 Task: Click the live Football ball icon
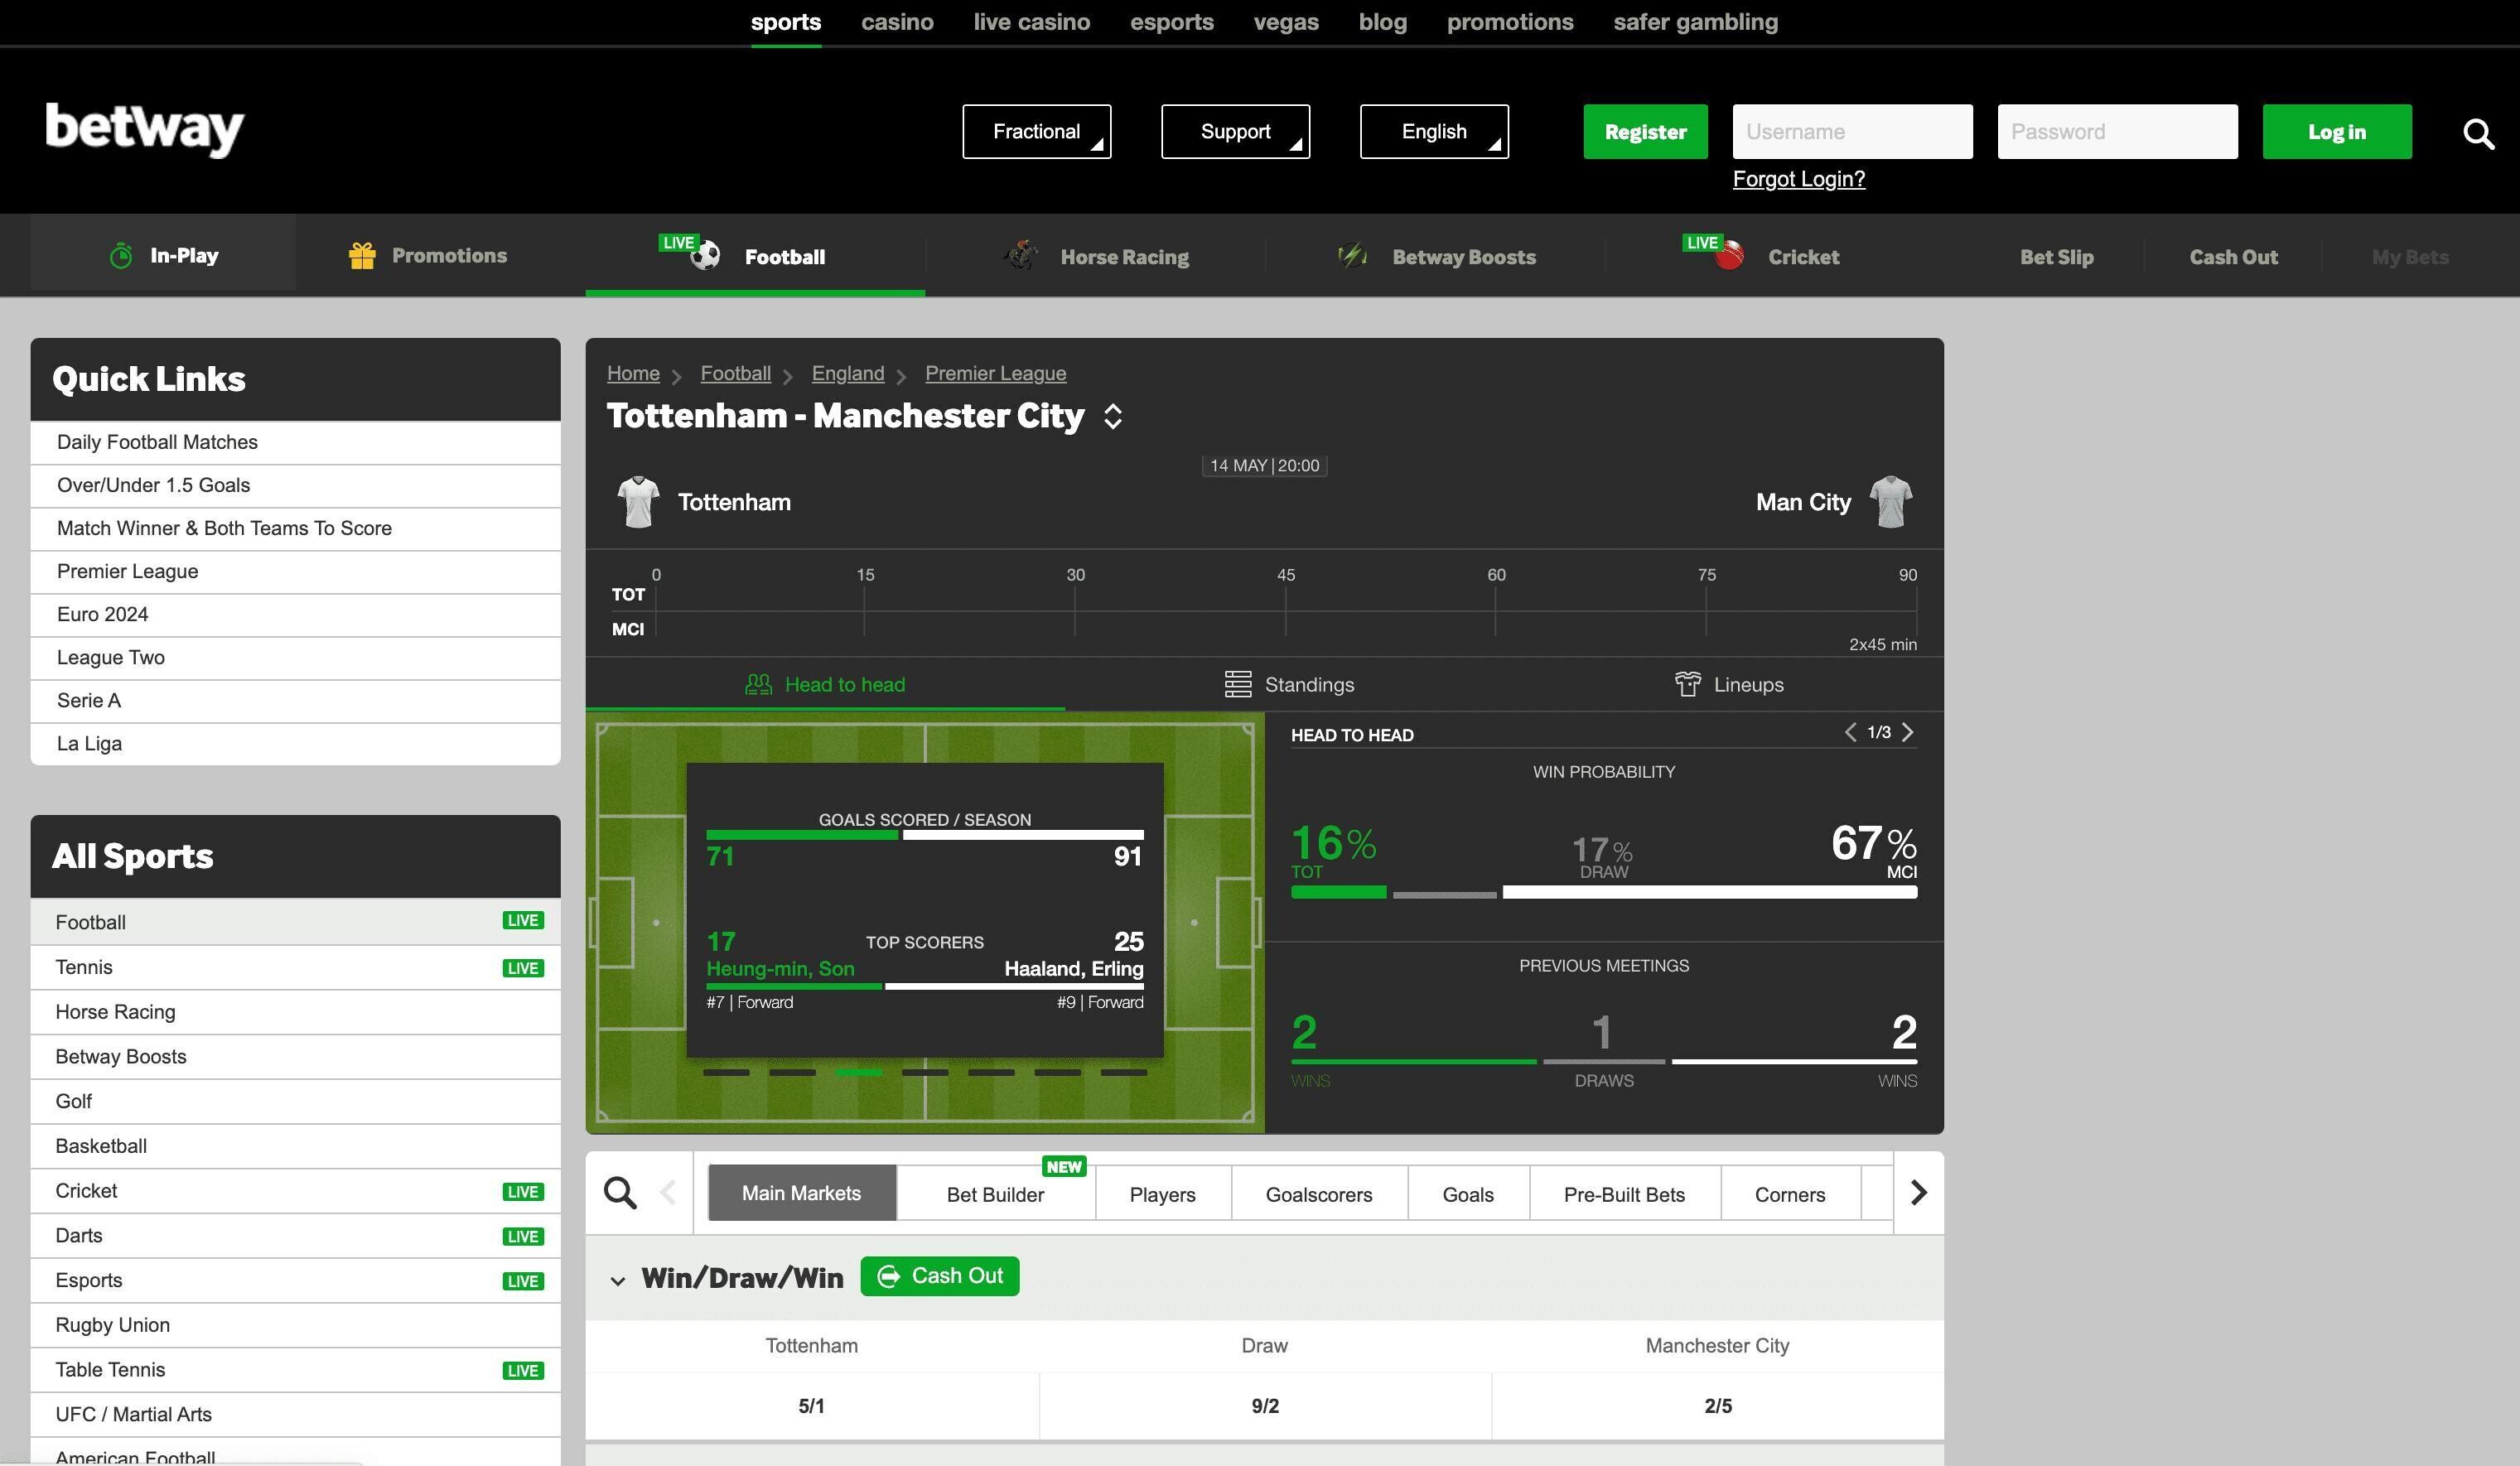706,256
